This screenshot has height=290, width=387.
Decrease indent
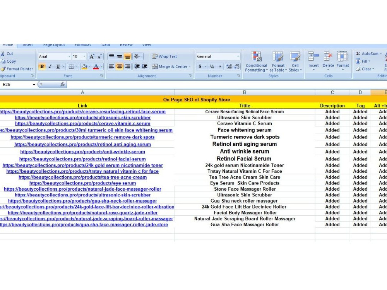pyautogui.click(x=137, y=67)
